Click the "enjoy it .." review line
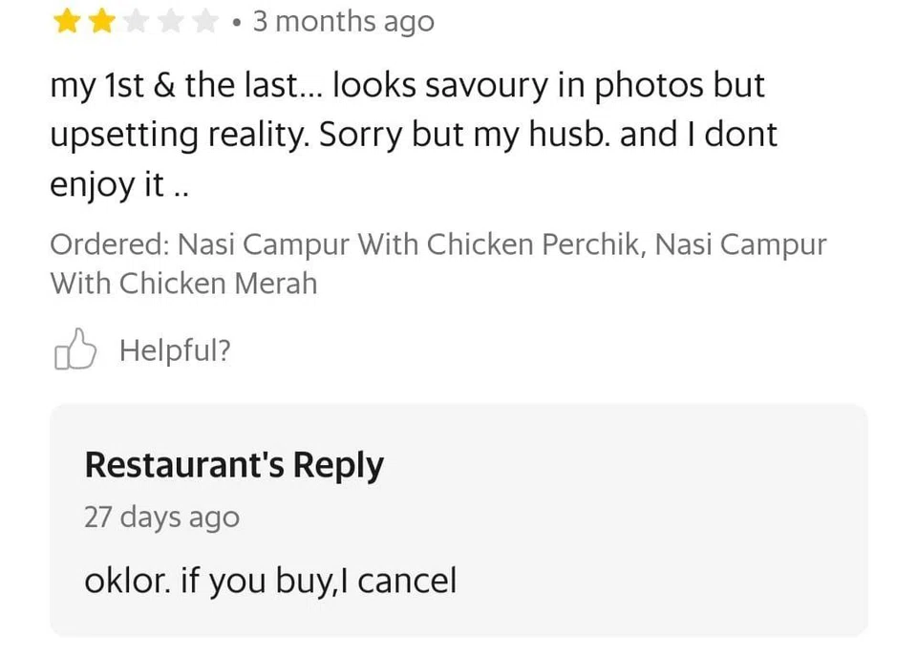The height and width of the screenshot is (656, 917). pos(119,183)
